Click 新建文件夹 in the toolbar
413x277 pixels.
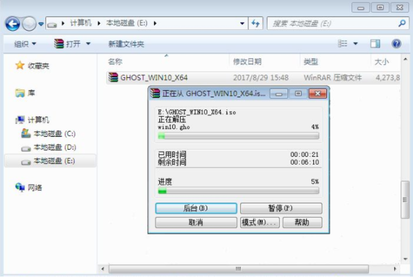(x=126, y=44)
